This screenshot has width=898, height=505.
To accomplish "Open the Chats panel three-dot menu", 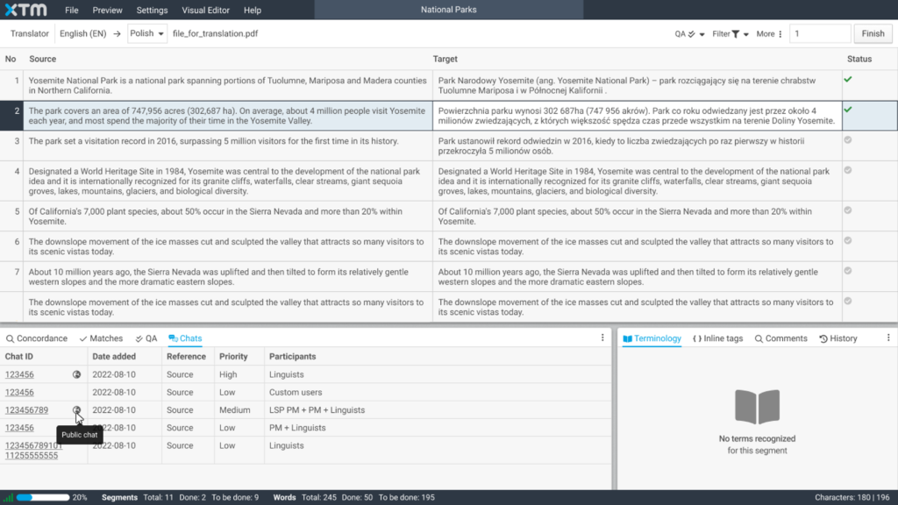I will (602, 338).
